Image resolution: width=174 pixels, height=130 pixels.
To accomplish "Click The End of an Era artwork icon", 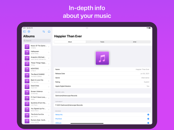I will pos(27,115).
